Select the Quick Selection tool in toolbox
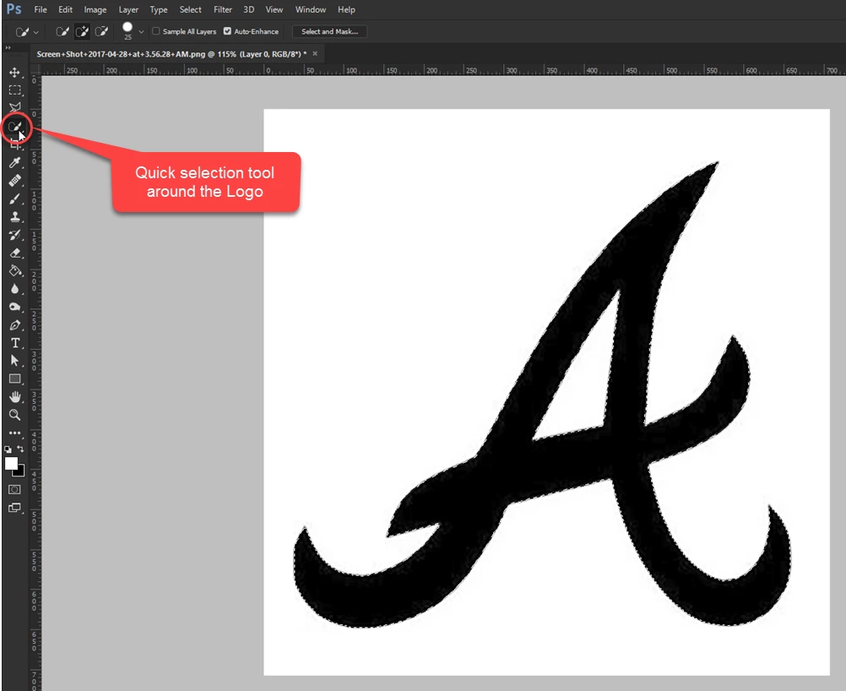Screen dimensions: 846x691 (x=14, y=128)
